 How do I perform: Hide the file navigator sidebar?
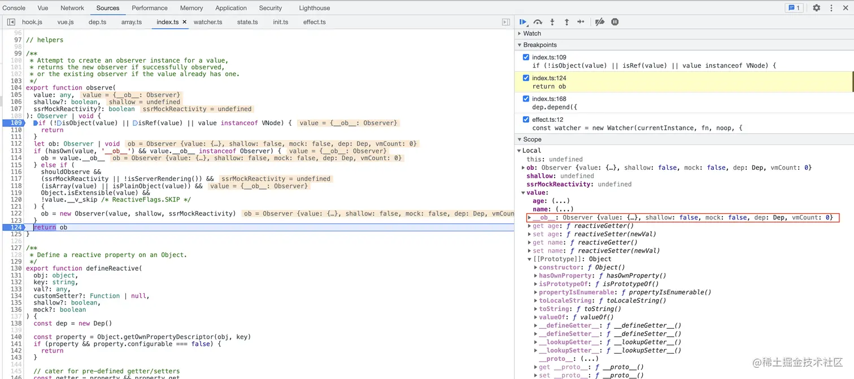click(11, 22)
